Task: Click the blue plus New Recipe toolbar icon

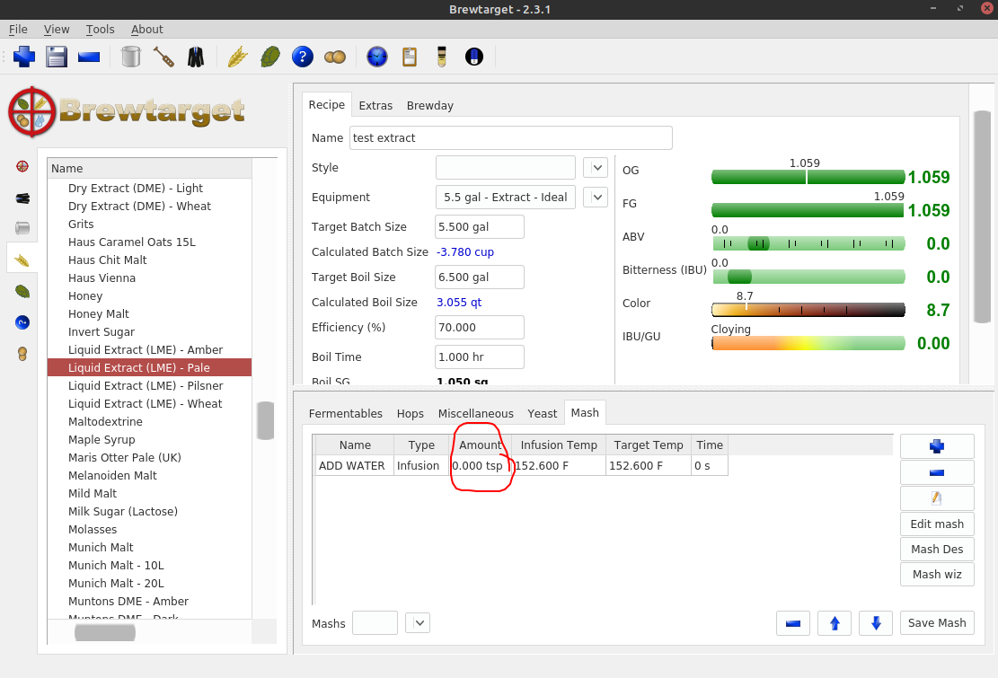Action: click(24, 57)
